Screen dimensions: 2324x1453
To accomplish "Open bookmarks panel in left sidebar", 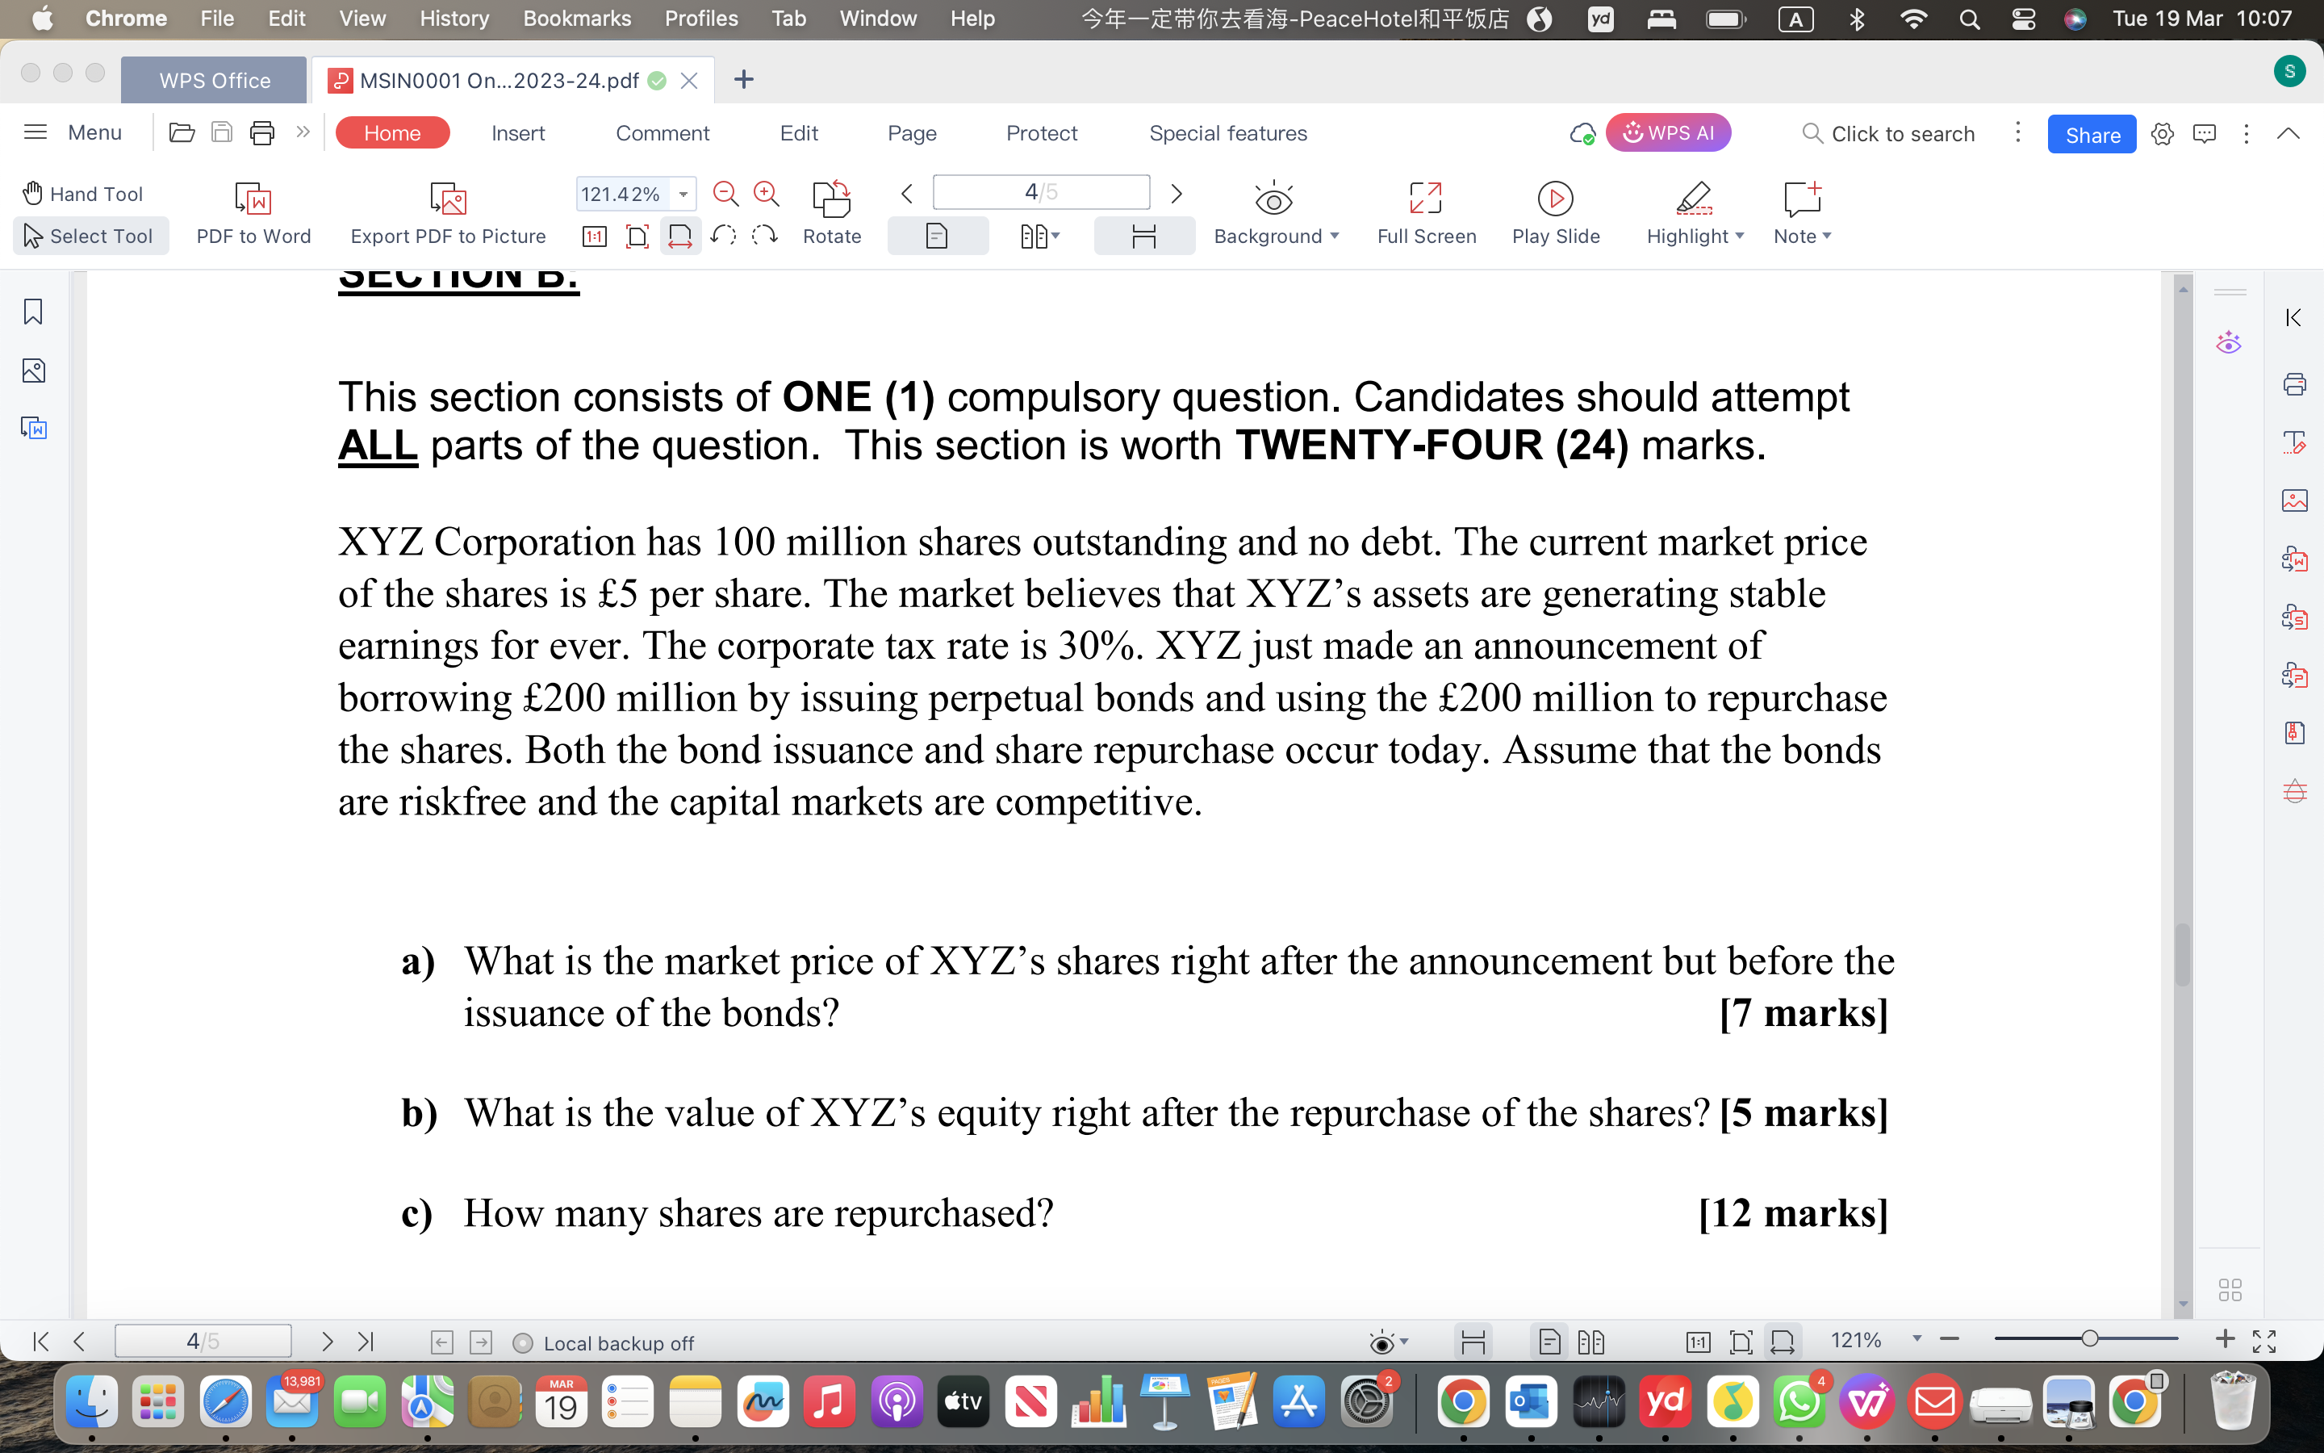I will 34,312.
